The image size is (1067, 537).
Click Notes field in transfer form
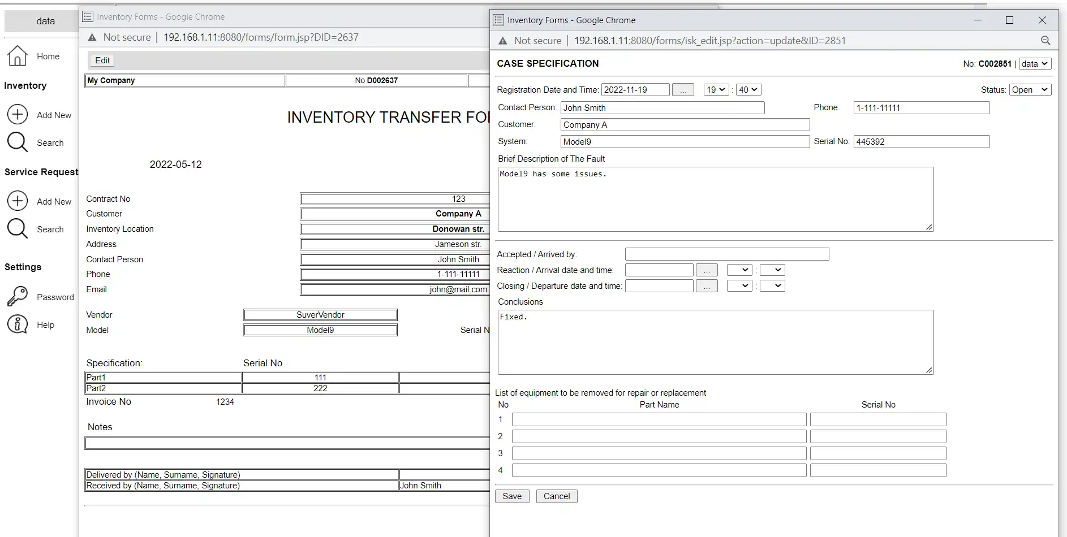click(x=287, y=443)
